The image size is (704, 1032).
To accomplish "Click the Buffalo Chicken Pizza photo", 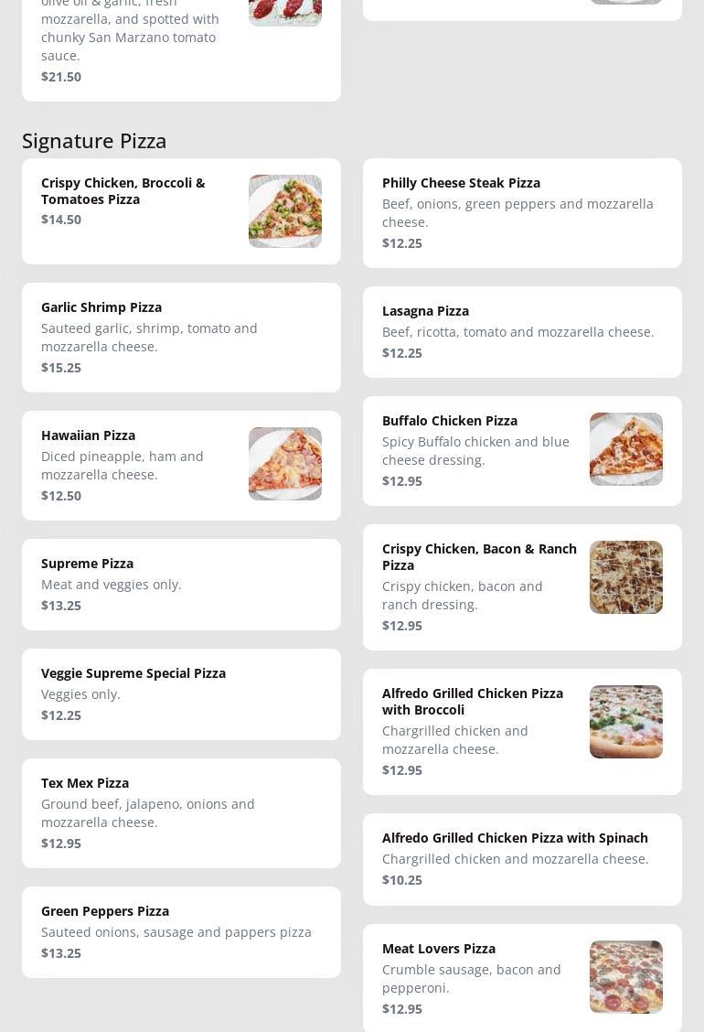I will [x=626, y=449].
